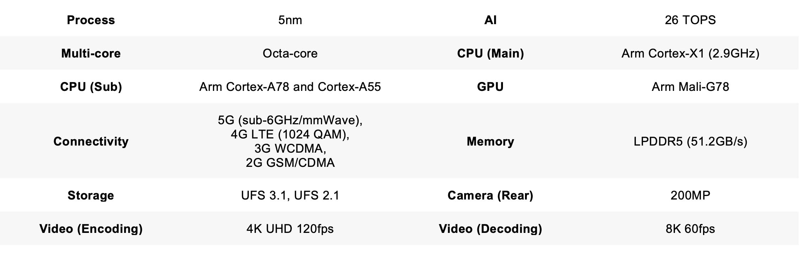Viewport: 804px width, 262px height.
Task: Click the CPU (Main) label
Action: (490, 53)
